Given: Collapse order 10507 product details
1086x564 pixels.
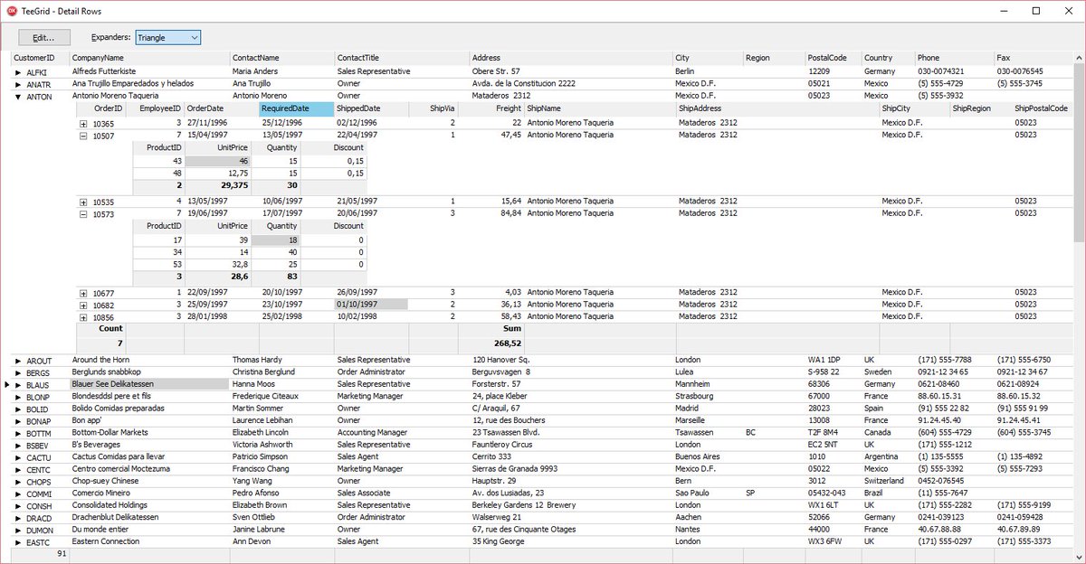Looking at the screenshot, I should coord(84,134).
